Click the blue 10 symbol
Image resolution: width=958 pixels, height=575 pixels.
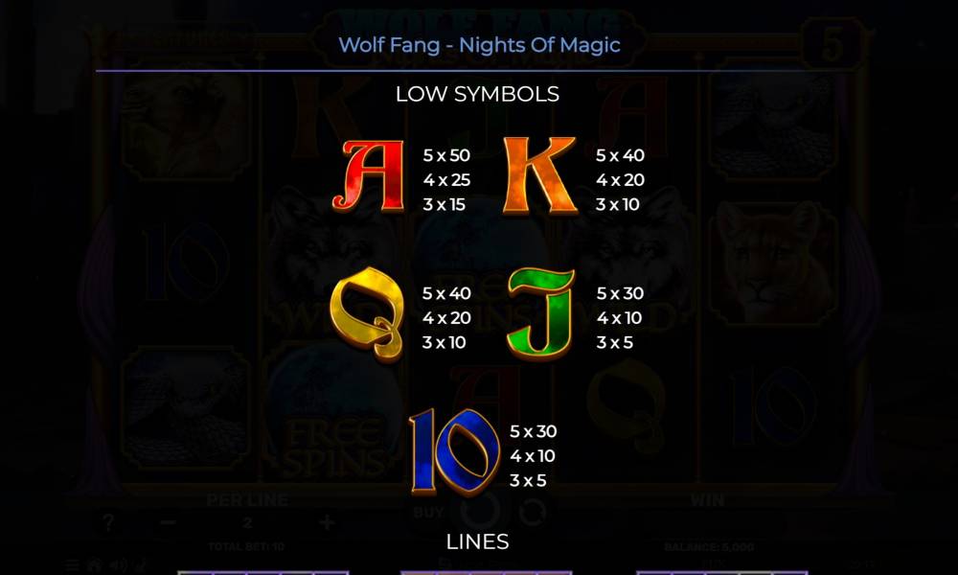pyautogui.click(x=455, y=451)
